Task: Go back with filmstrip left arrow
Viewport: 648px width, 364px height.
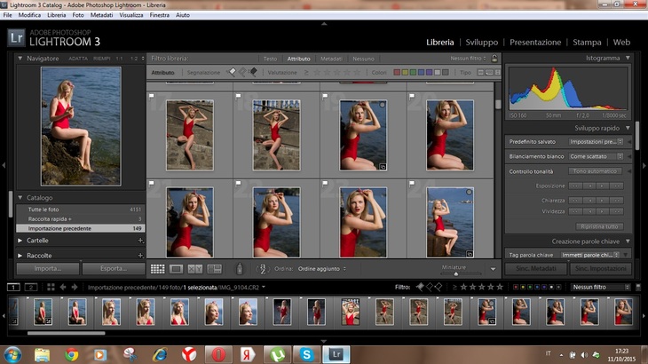Action: coord(63,287)
